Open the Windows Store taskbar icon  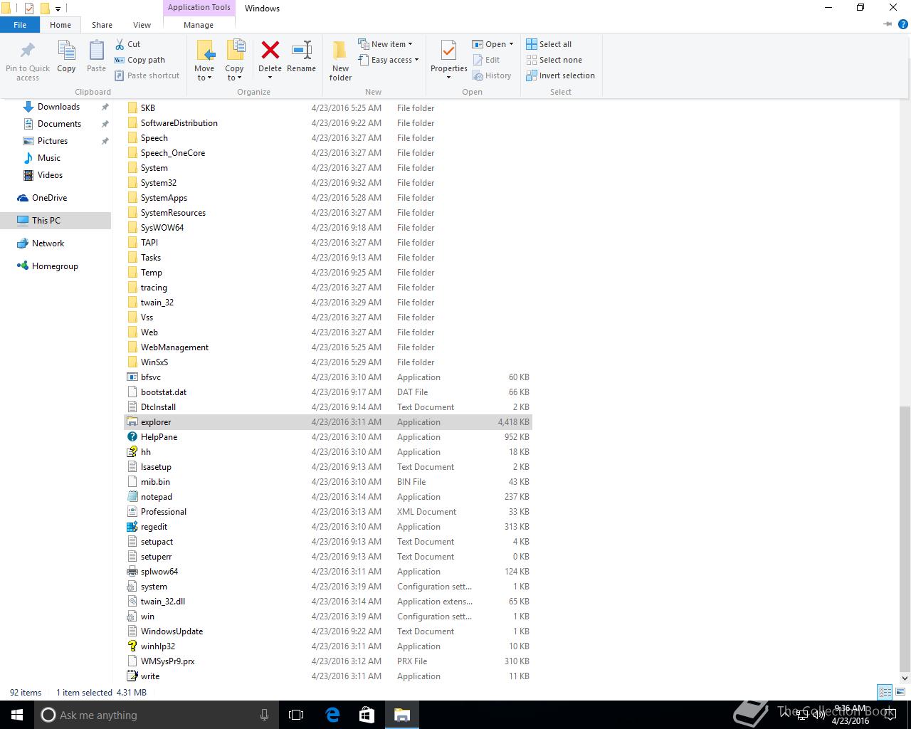(367, 715)
